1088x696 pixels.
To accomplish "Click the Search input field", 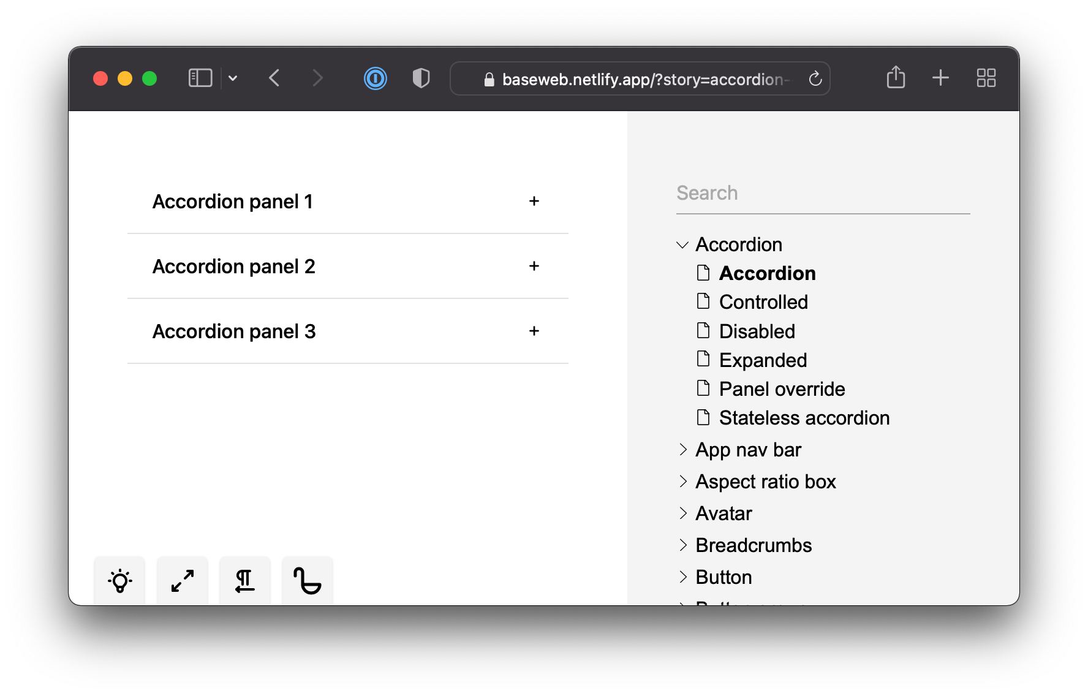I will 823,192.
